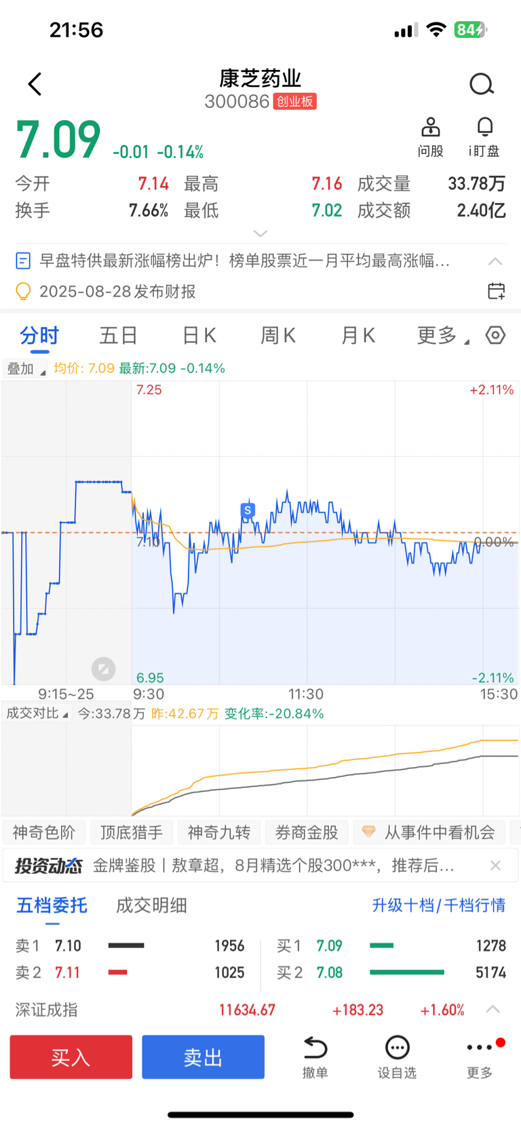
Task: Open 升级十档/千档行情 link
Action: coord(438,905)
